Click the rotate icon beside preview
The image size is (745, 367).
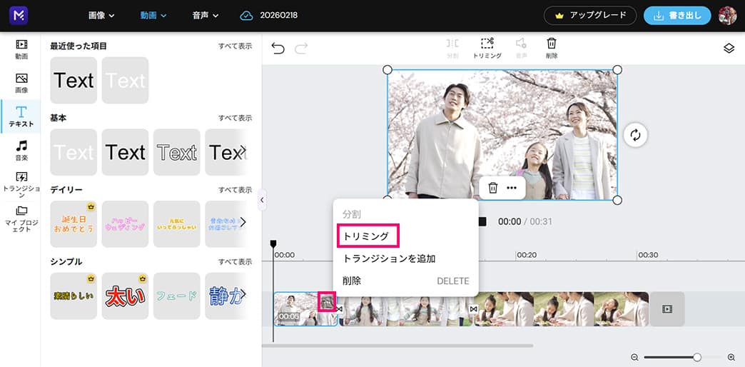coord(635,136)
